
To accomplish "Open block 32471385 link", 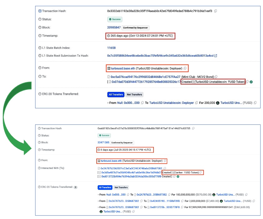I will [x=103, y=142].
